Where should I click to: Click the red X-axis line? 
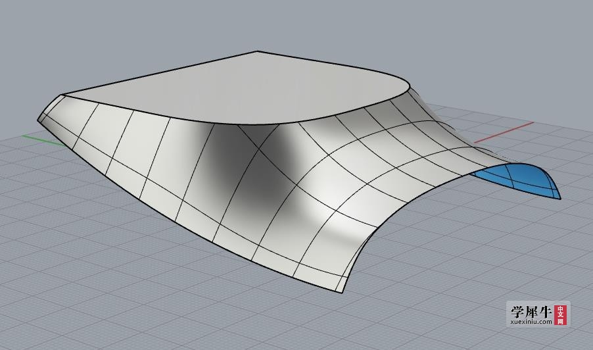click(x=504, y=132)
